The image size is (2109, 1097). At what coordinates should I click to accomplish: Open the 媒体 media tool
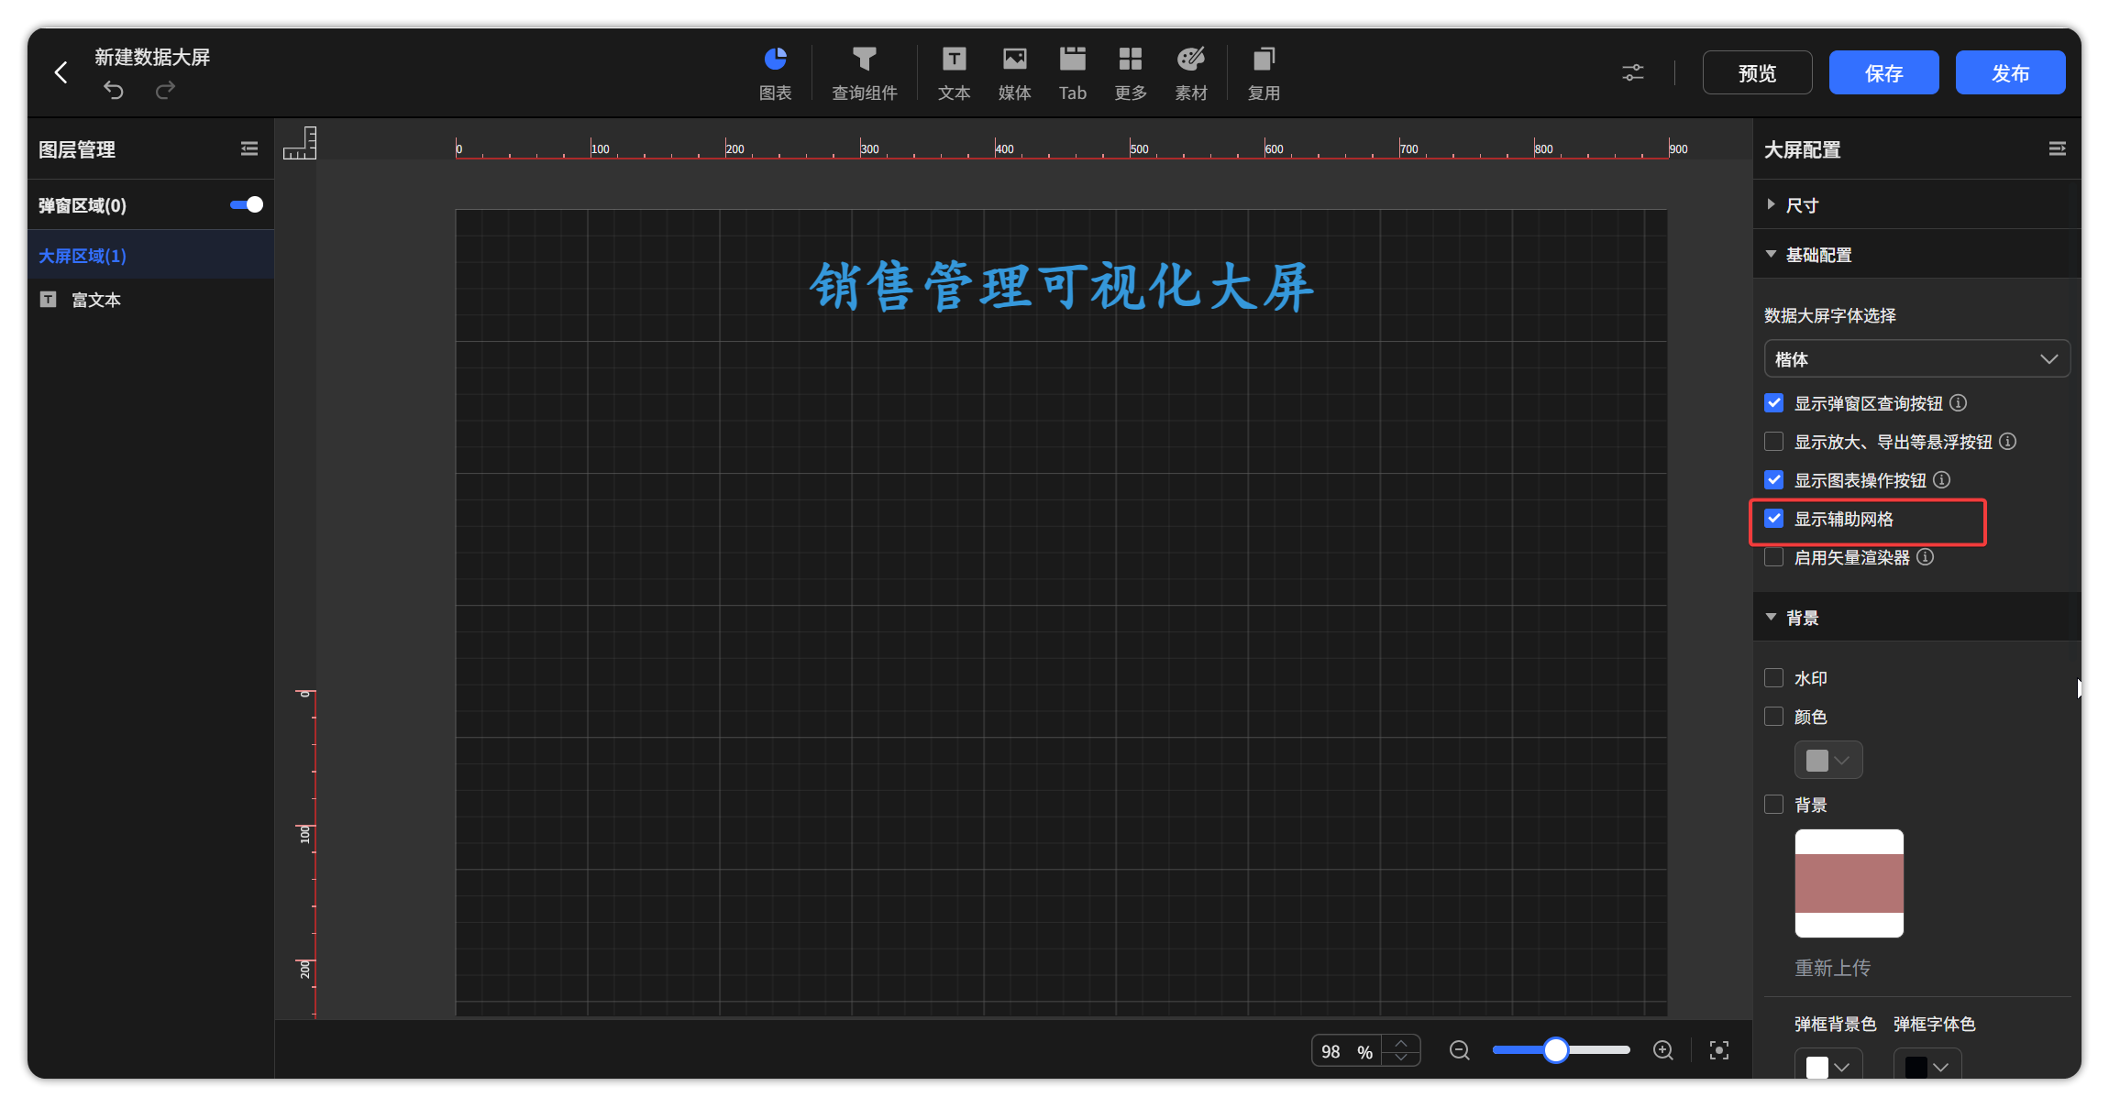1014,73
